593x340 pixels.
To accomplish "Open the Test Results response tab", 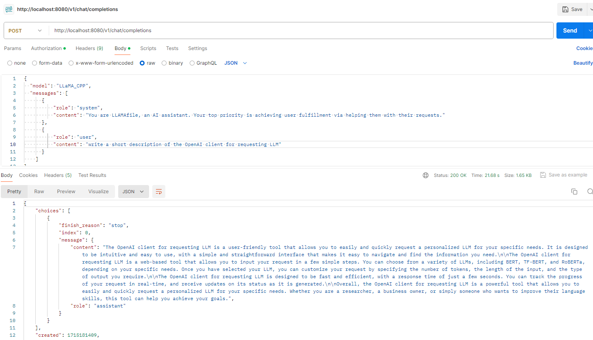I will [x=92, y=175].
